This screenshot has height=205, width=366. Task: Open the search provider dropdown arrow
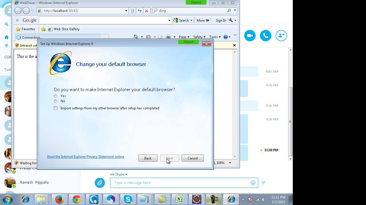point(235,11)
